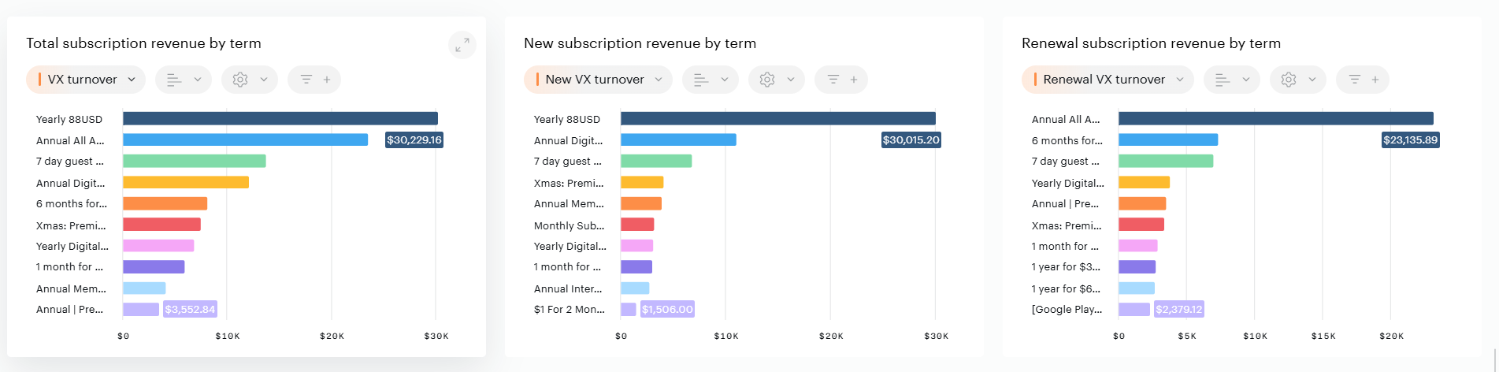
Task: Select the red Monthly Sub... bar in New chart
Action: (637, 225)
